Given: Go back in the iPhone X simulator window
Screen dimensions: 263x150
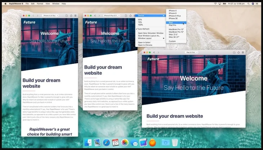Looking at the screenshot, I should point(34,16).
